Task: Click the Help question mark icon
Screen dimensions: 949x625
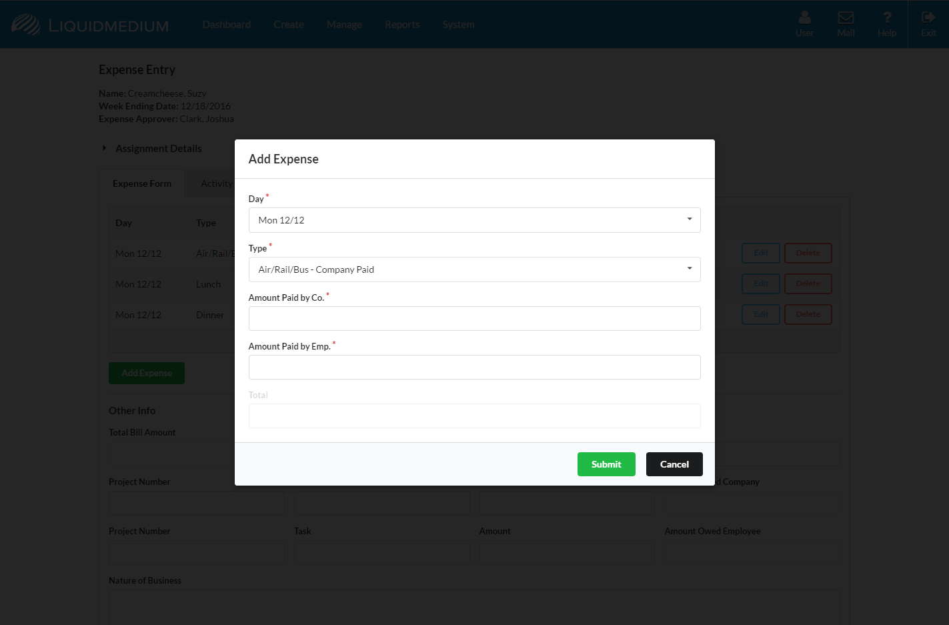Action: pyautogui.click(x=887, y=18)
